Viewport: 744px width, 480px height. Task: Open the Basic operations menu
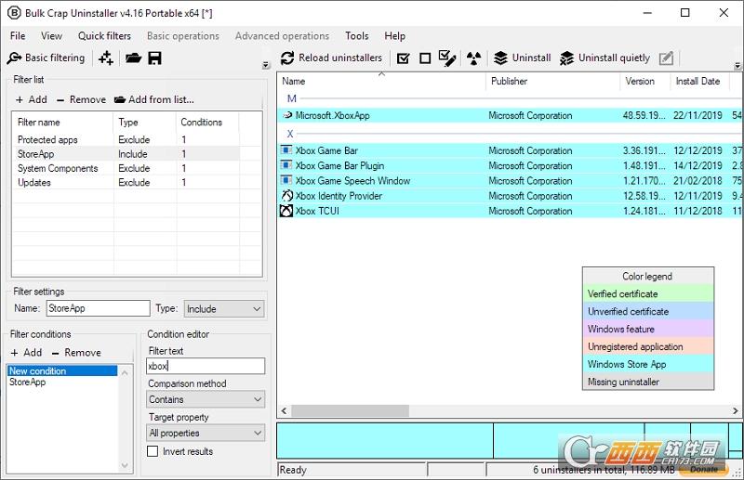click(x=183, y=35)
